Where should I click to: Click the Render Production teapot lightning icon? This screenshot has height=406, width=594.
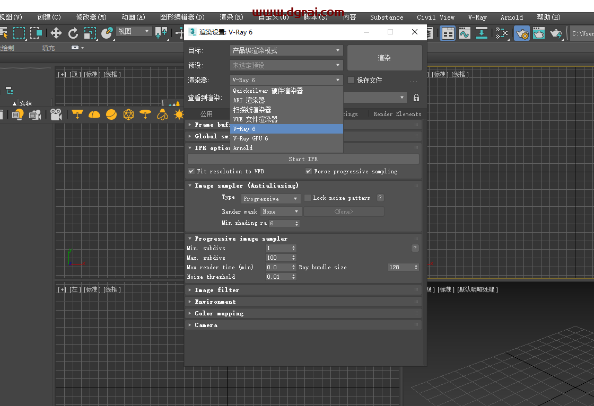pyautogui.click(x=556, y=33)
